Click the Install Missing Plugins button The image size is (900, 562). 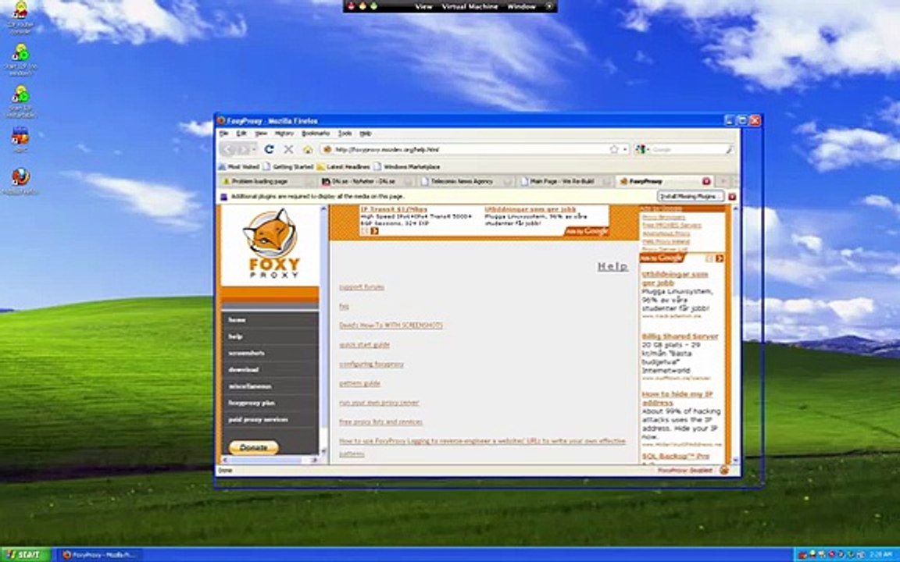coord(691,196)
